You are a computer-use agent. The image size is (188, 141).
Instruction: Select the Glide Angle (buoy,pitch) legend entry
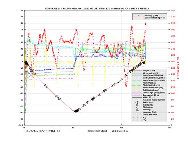pyautogui.click(x=149, y=93)
